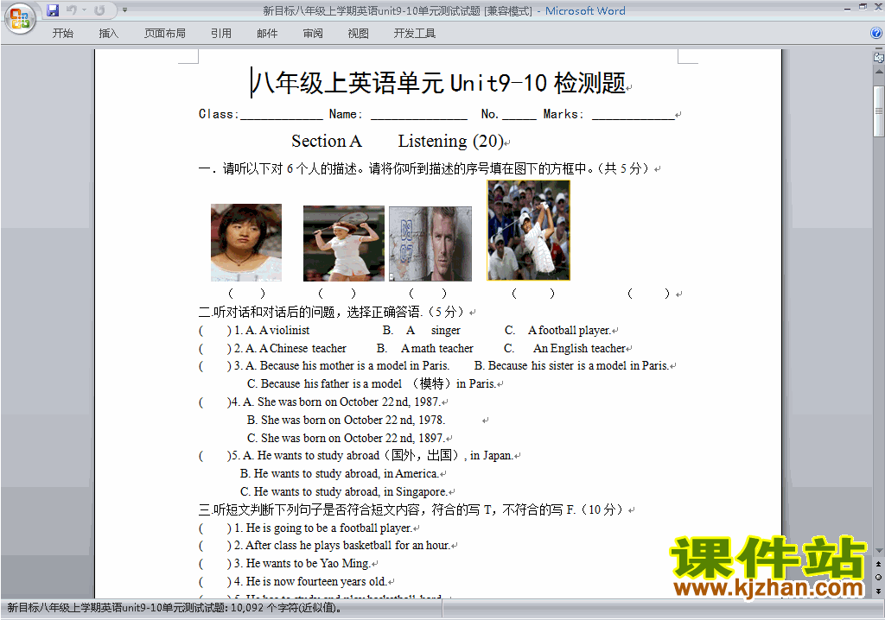Jump to next page with double down arrows

pos(878,591)
